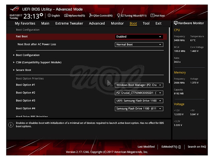Launch EZ Tuning Wizard(F11) text
The width and height of the screenshot is (214, 160).
[x=134, y=16]
